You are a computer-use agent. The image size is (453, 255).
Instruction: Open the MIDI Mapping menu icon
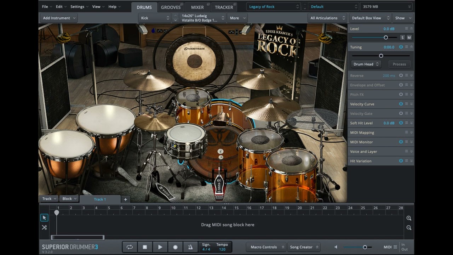coord(406,132)
